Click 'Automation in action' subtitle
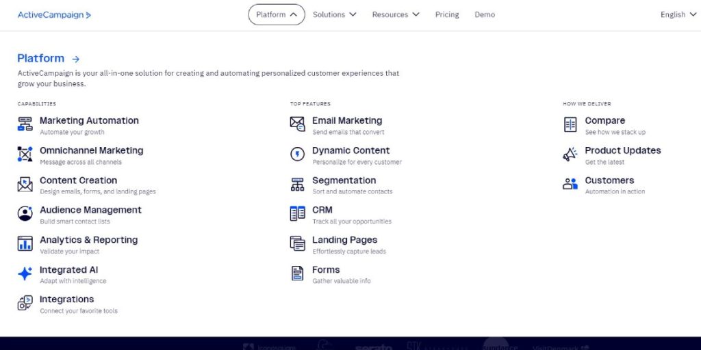 pos(615,191)
